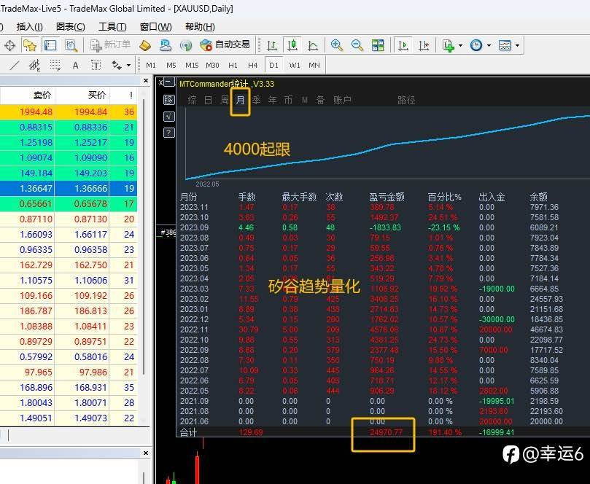Select the candlestick chart type icon
Image resolution: width=590 pixels, height=484 pixels.
coord(292,45)
